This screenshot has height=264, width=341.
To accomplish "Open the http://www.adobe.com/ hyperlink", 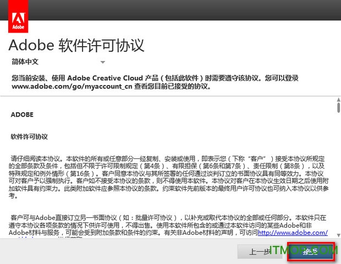I will click(292, 233).
